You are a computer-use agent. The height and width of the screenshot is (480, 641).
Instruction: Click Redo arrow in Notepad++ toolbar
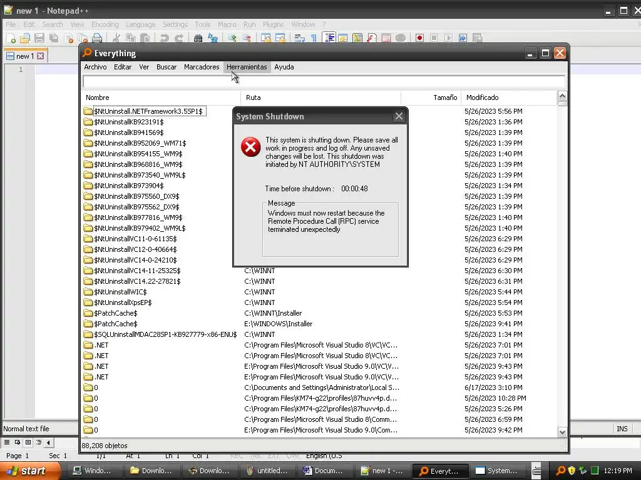click(179, 38)
